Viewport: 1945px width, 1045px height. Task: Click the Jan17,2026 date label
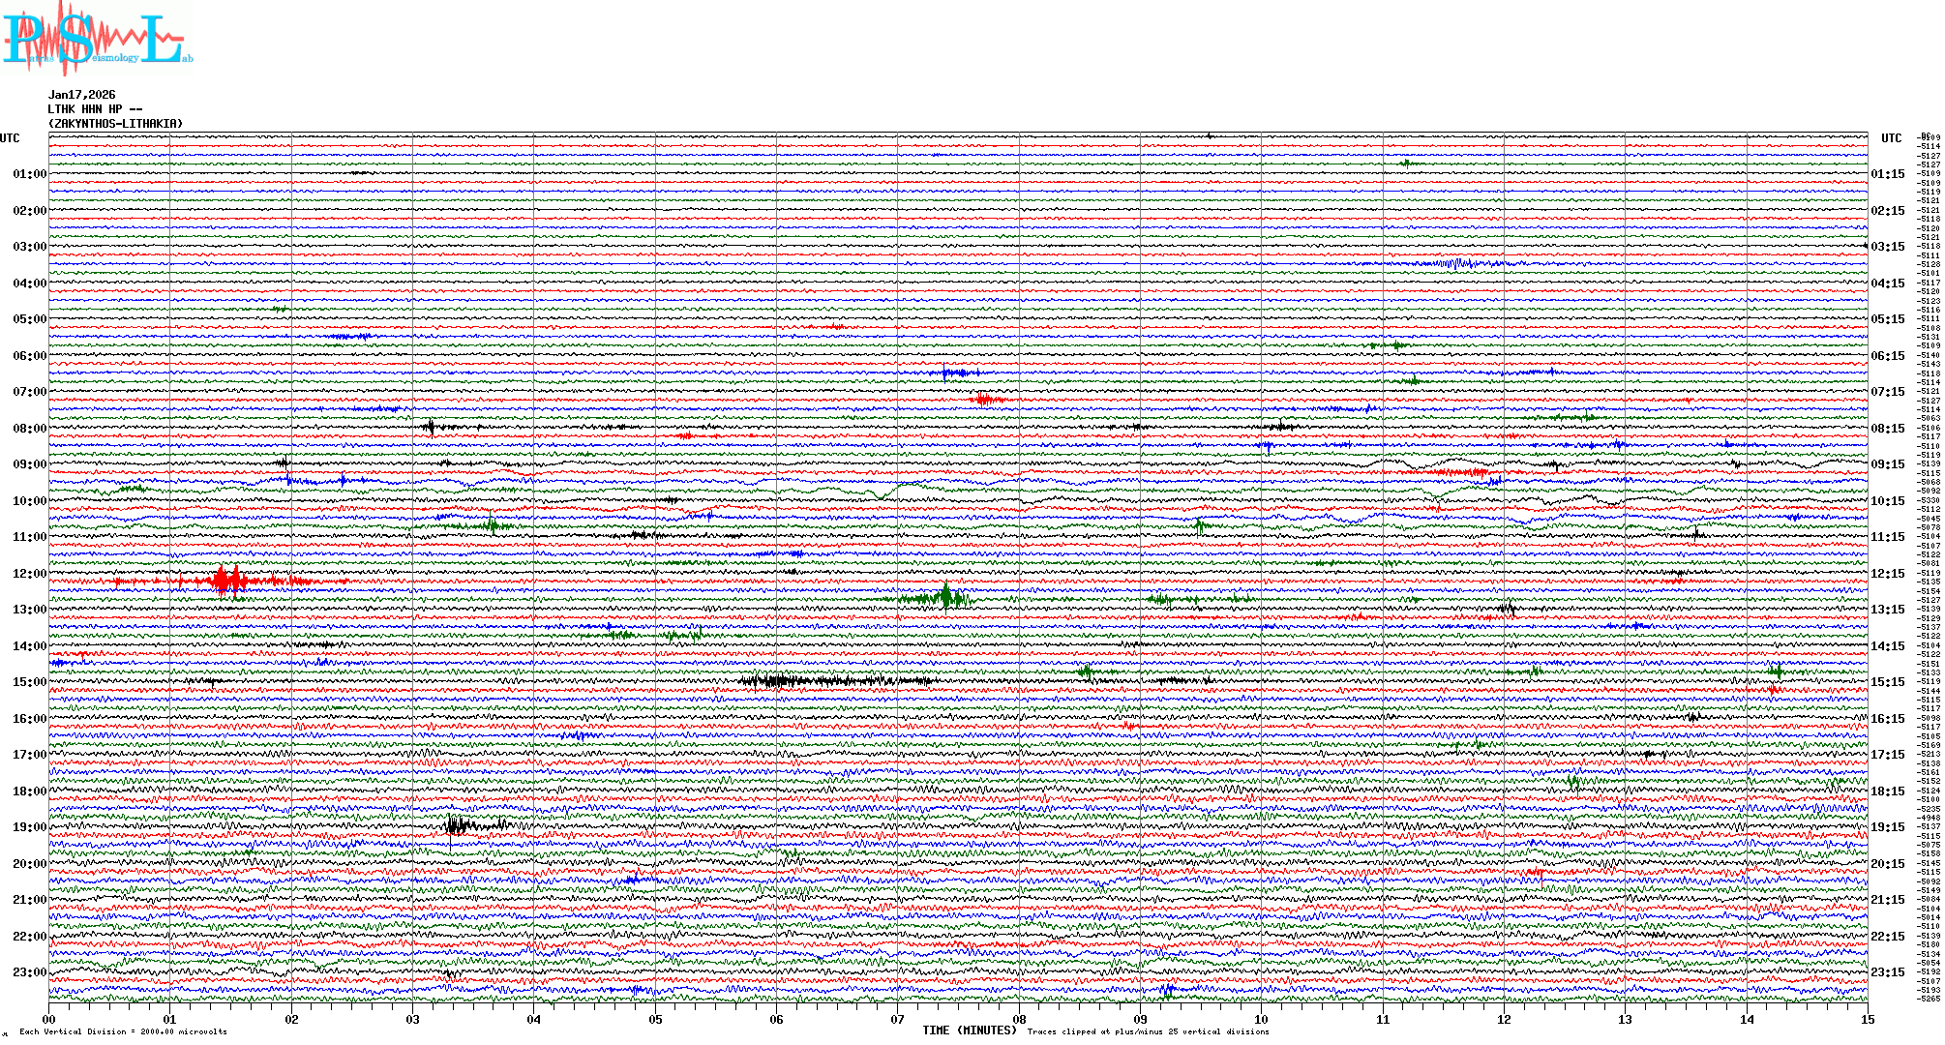[82, 95]
